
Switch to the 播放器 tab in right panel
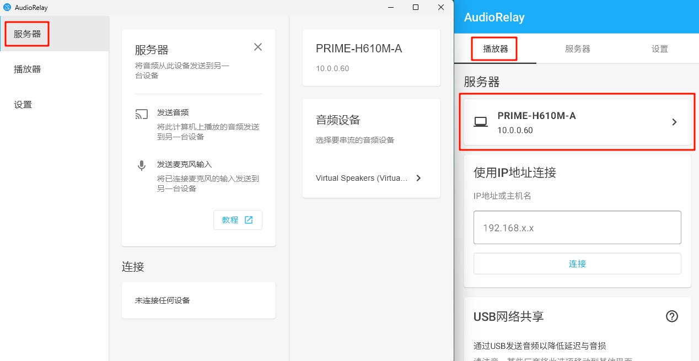tap(495, 49)
